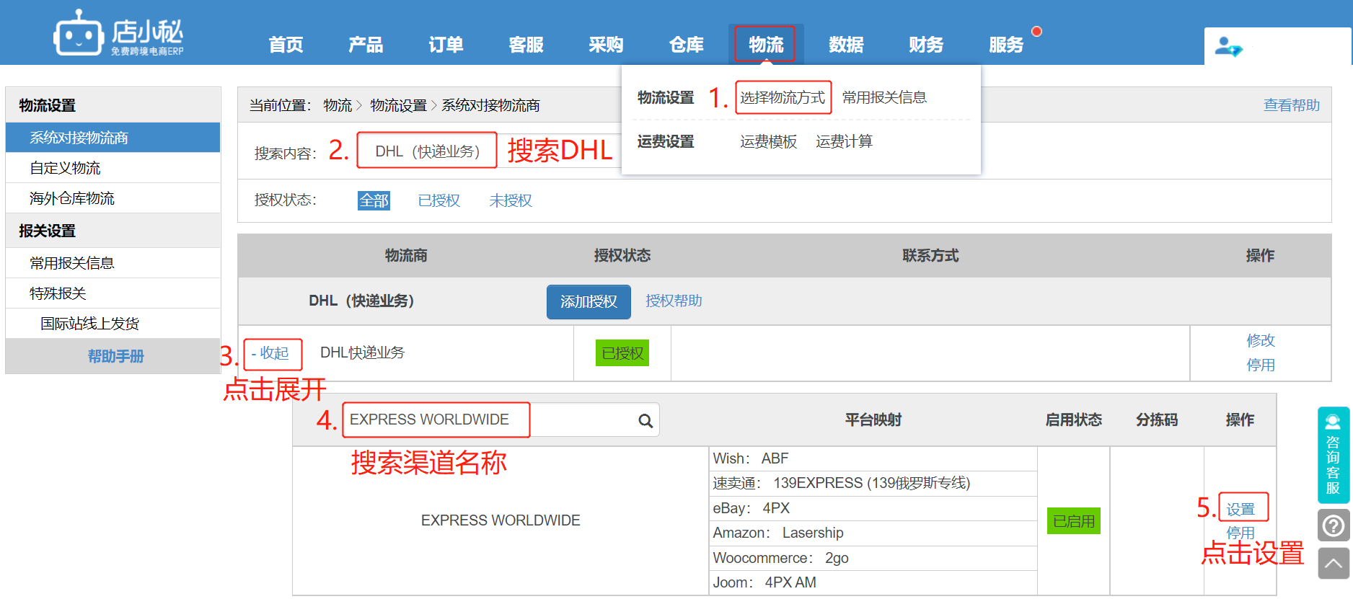Choose 常用报关信息 in the dropdown menu

pyautogui.click(x=884, y=97)
